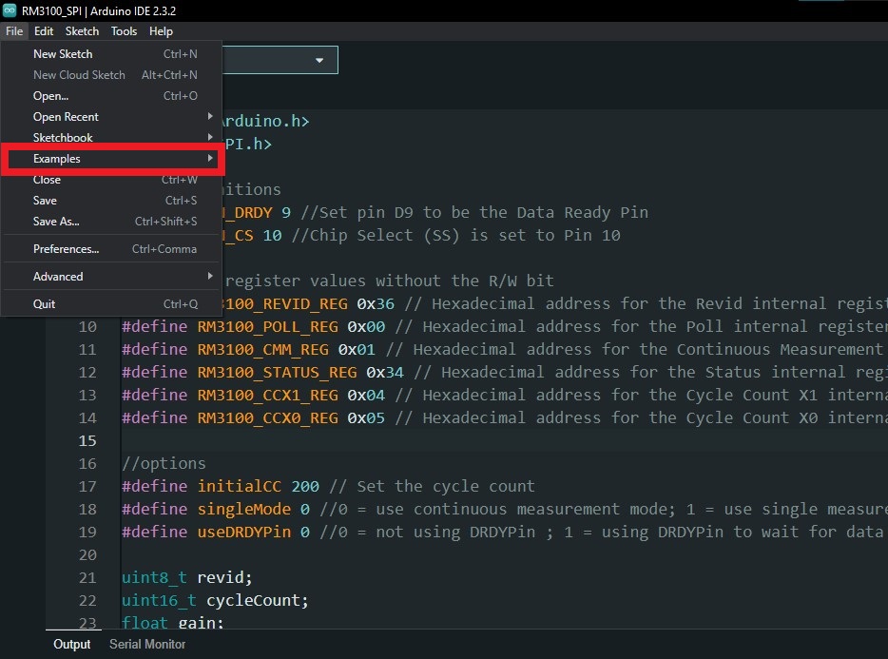Screen dimensions: 888x659
Task: Click line number 13 in the gutter
Action: 87,395
